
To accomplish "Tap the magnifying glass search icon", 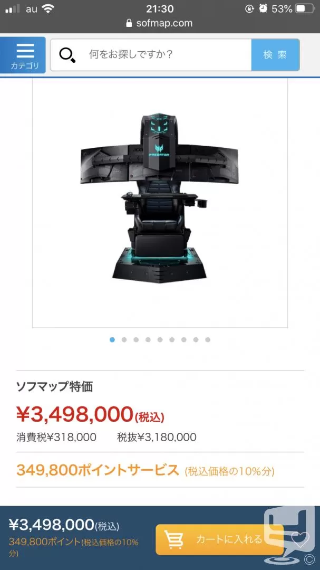I will pyautogui.click(x=67, y=55).
